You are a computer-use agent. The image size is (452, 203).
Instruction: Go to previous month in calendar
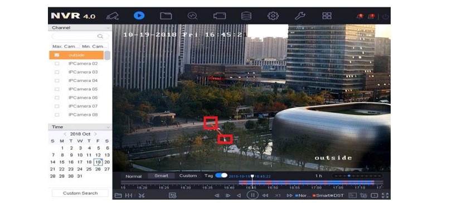pos(65,134)
